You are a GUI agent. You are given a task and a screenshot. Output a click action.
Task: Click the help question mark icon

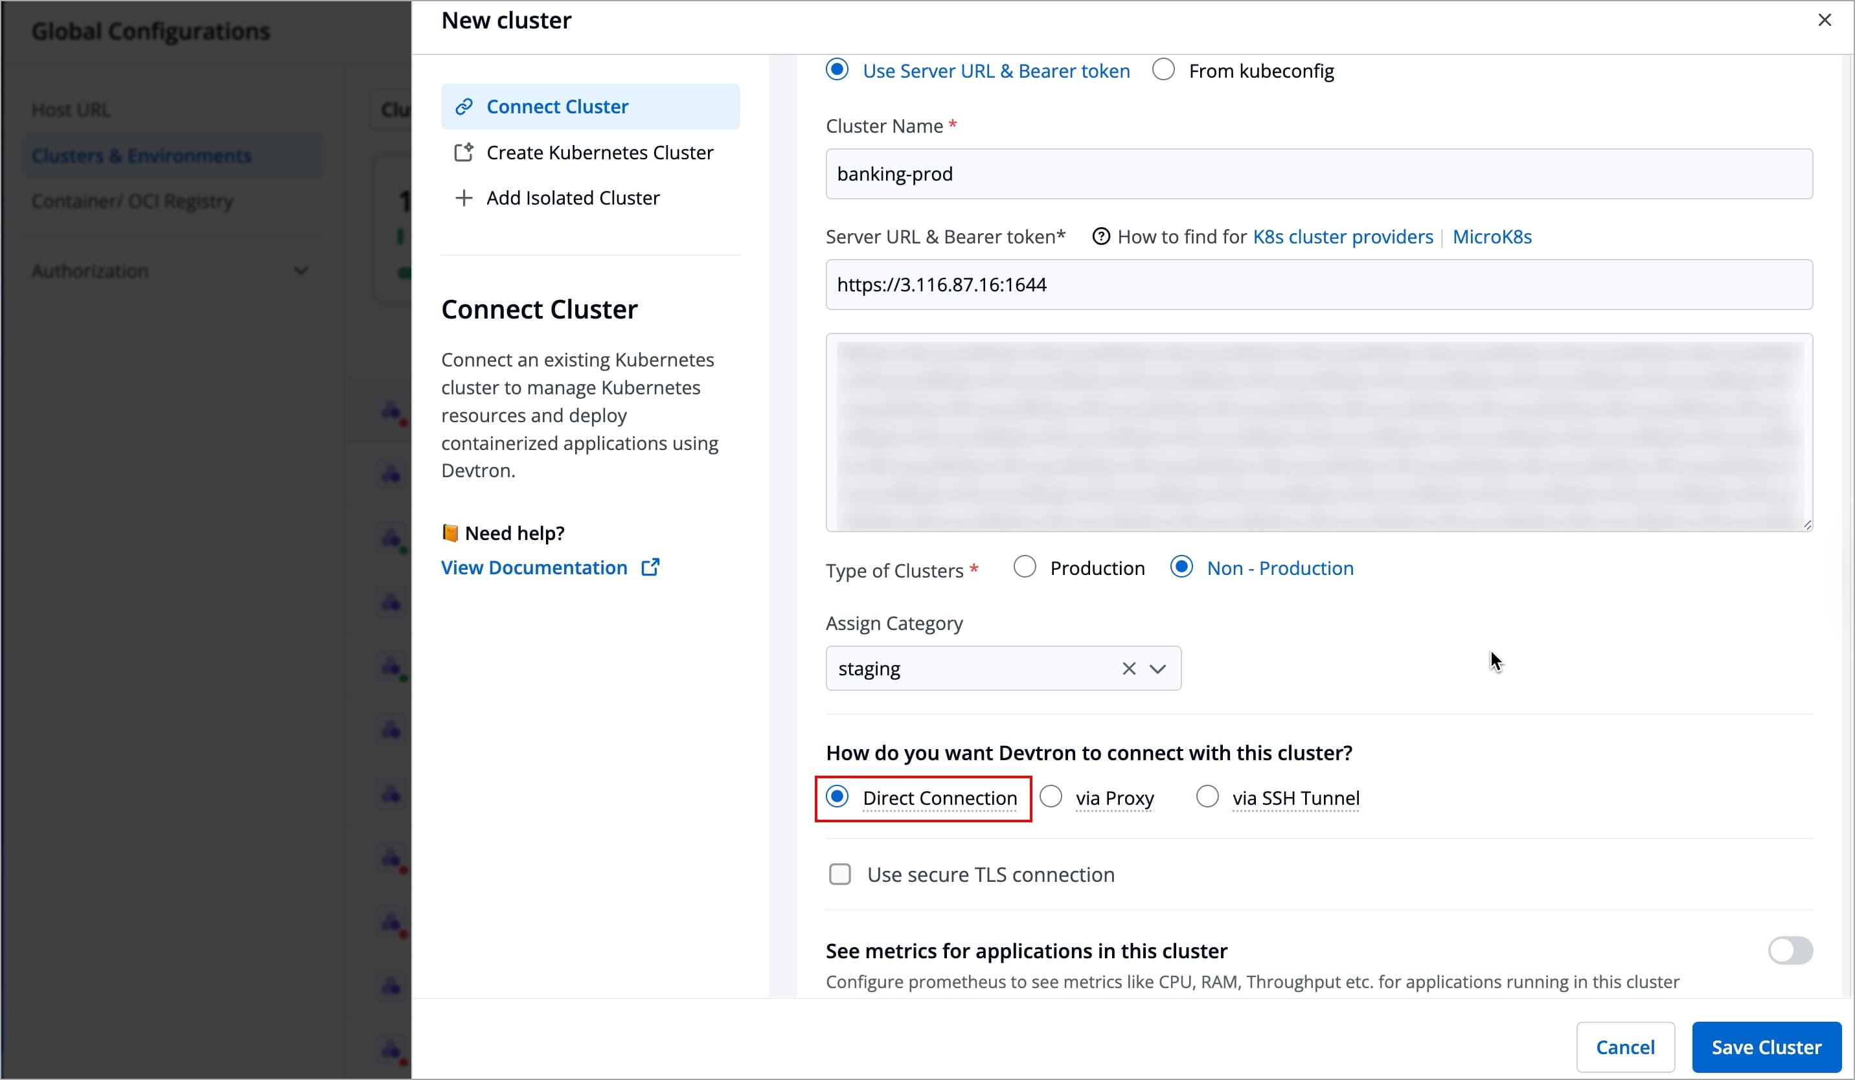1100,237
